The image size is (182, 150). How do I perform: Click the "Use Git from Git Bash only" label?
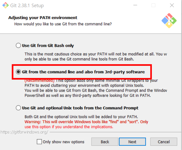pyautogui.click(x=48, y=46)
